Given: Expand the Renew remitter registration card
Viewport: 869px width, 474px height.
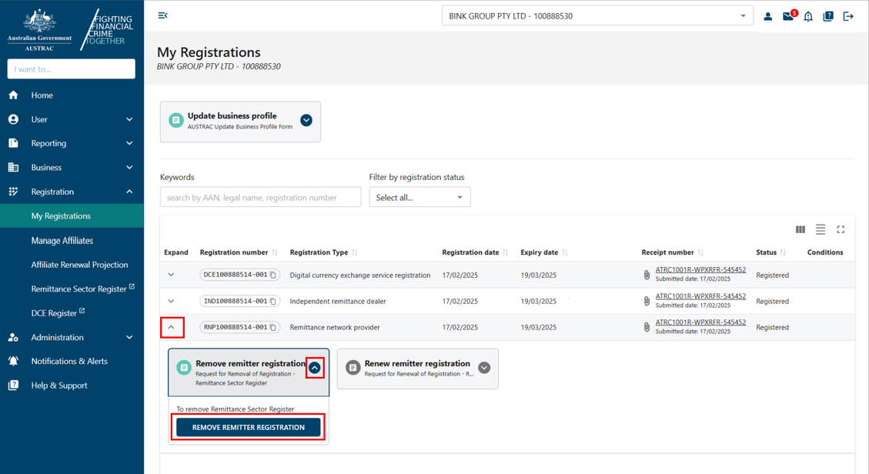Looking at the screenshot, I should coord(484,368).
